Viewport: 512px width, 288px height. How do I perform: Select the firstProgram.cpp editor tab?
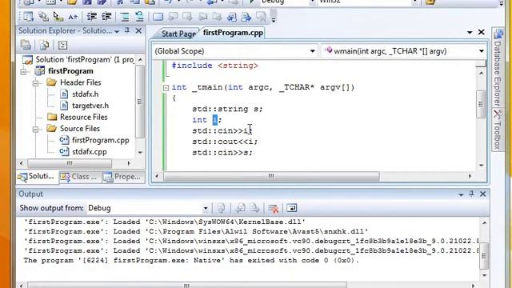(x=233, y=33)
